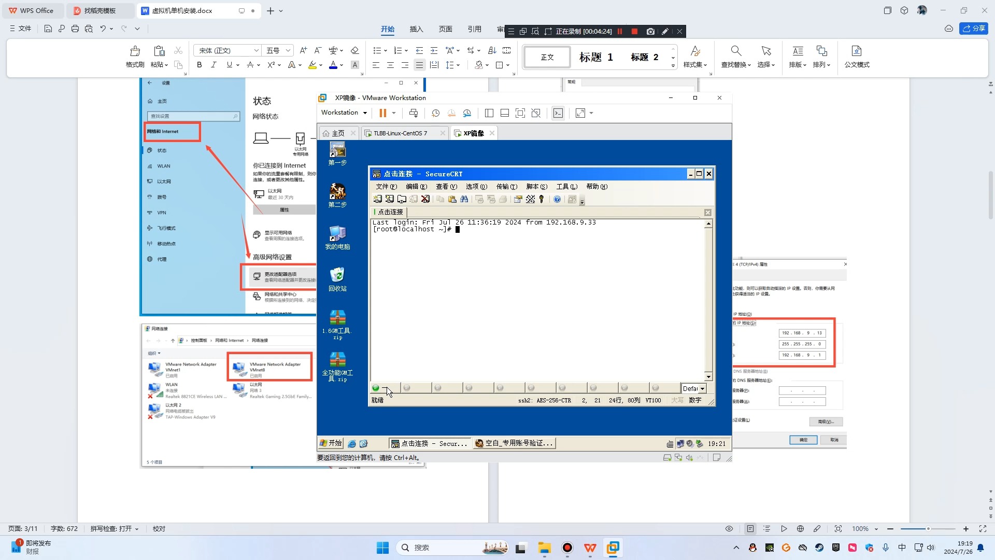
Task: Toggle WPS document italic formatting
Action: [214, 65]
